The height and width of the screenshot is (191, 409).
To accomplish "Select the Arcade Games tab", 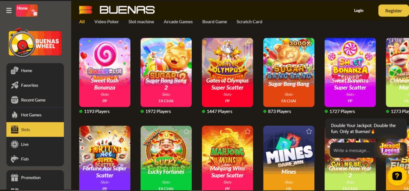I will [178, 22].
